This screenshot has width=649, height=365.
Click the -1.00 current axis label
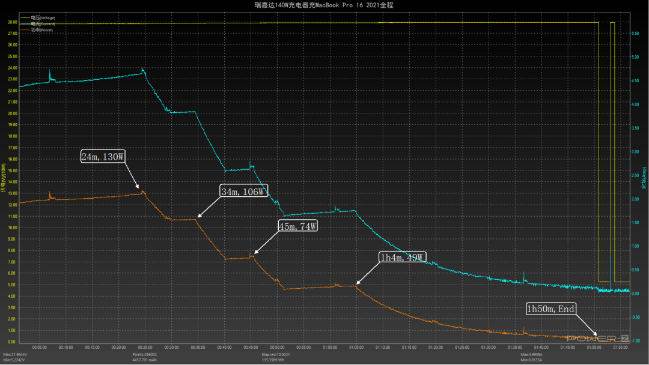[635, 341]
